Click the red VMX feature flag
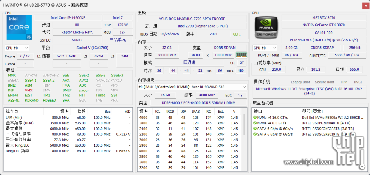Viewport: 370px width, 175px height. (x=29, y=90)
